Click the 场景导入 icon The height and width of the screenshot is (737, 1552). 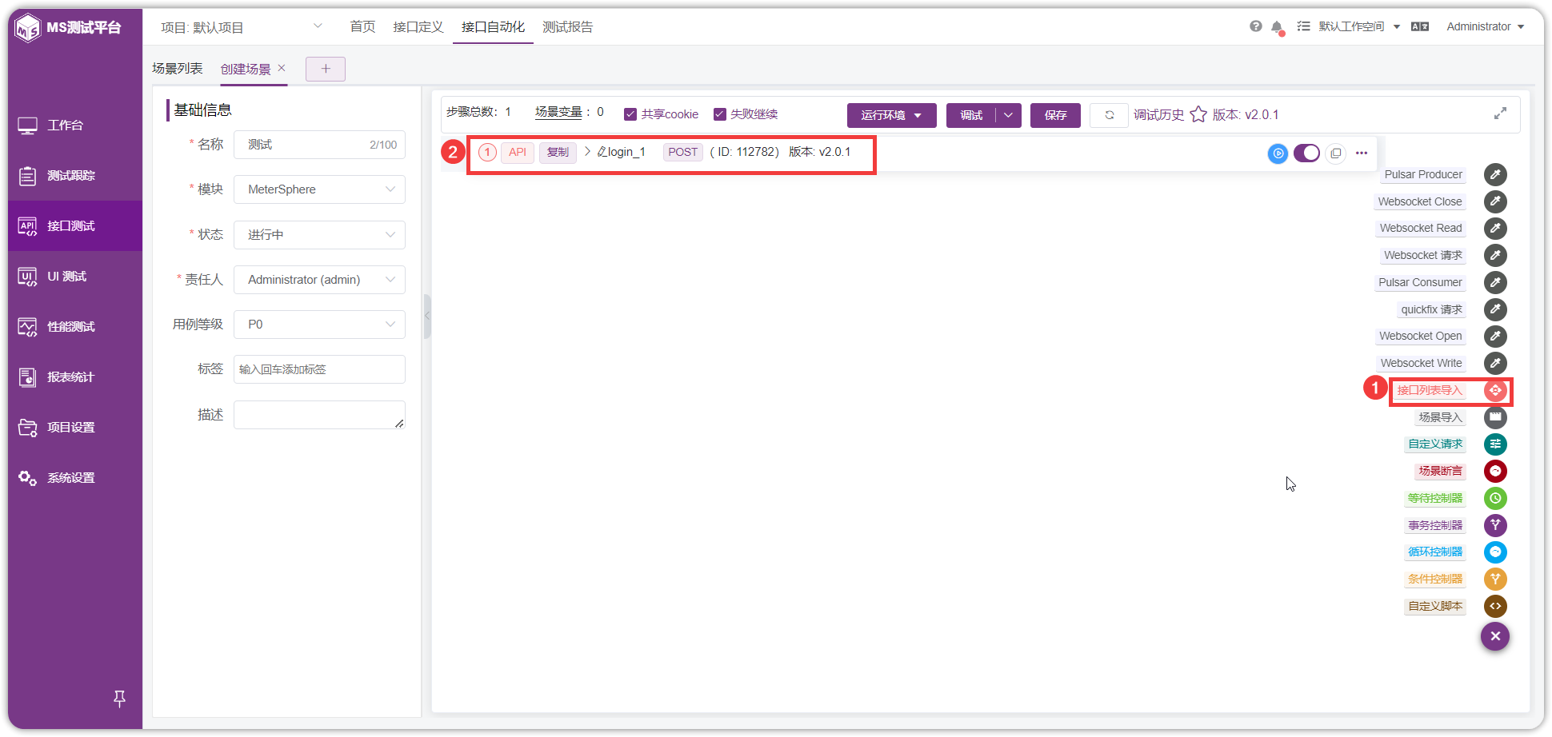click(x=1495, y=417)
